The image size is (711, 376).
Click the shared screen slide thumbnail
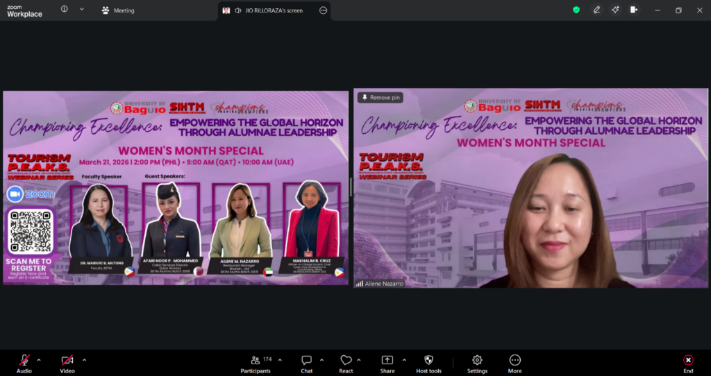176,188
